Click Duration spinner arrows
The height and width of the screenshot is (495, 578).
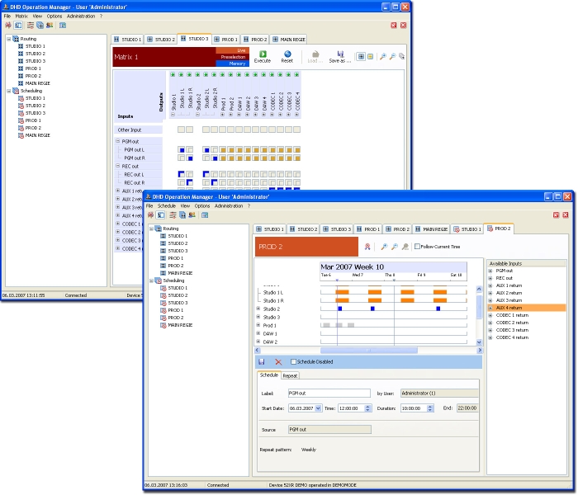(430, 408)
